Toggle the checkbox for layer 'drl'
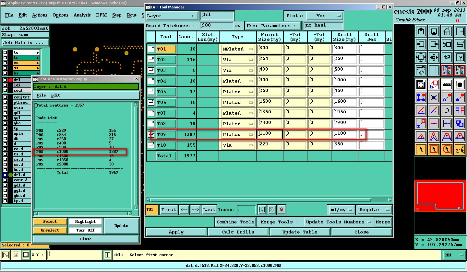 (x=5, y=80)
